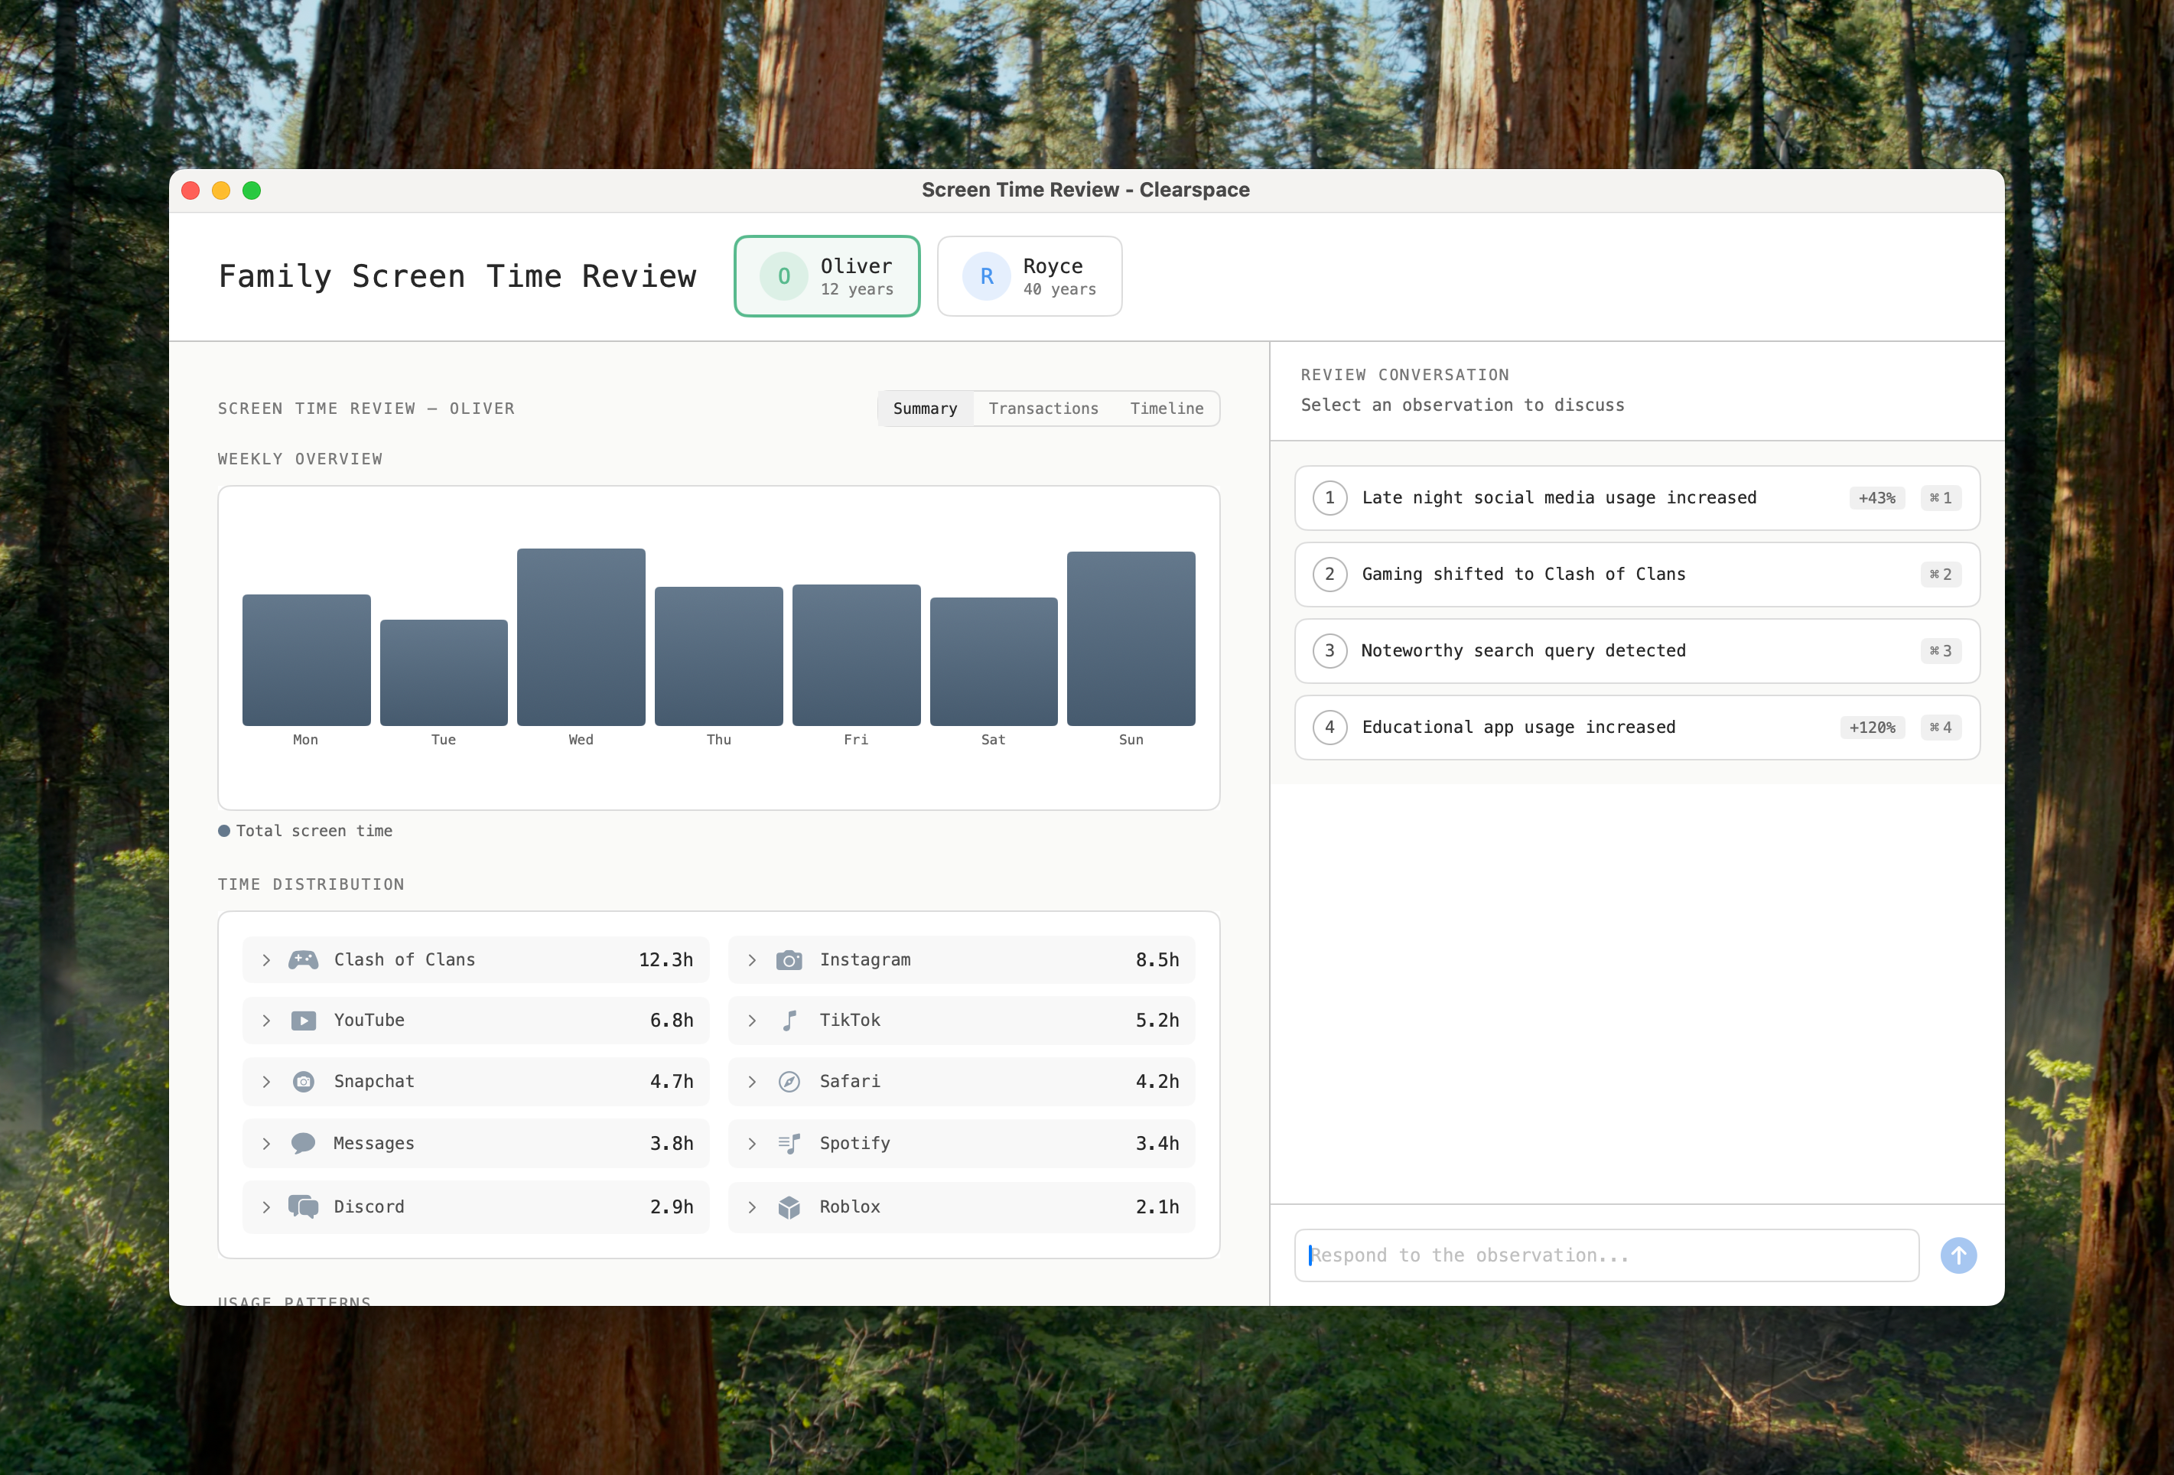Select Oliver's profile card

pyautogui.click(x=827, y=276)
